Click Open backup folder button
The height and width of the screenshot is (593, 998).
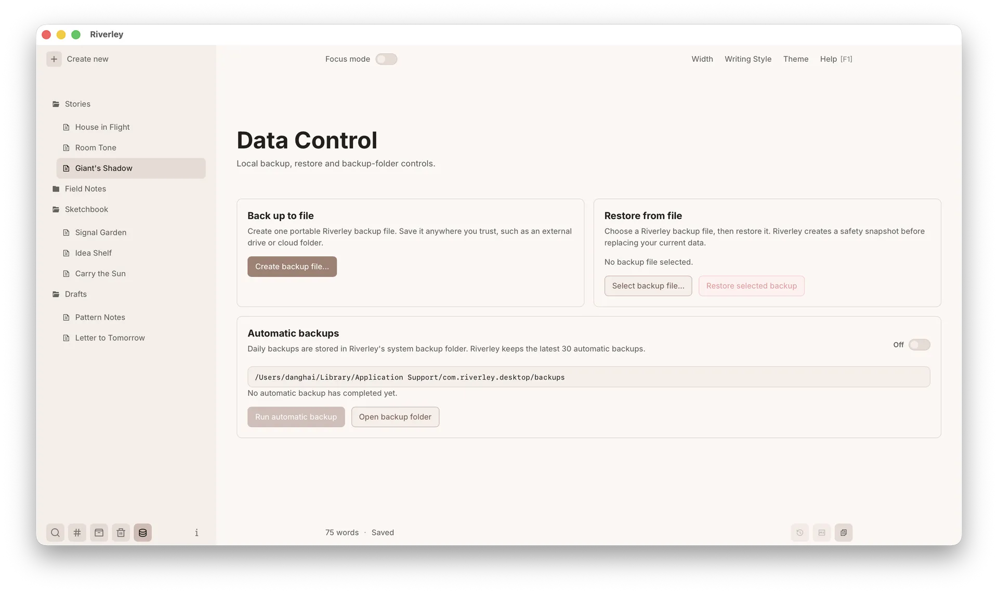tap(395, 417)
